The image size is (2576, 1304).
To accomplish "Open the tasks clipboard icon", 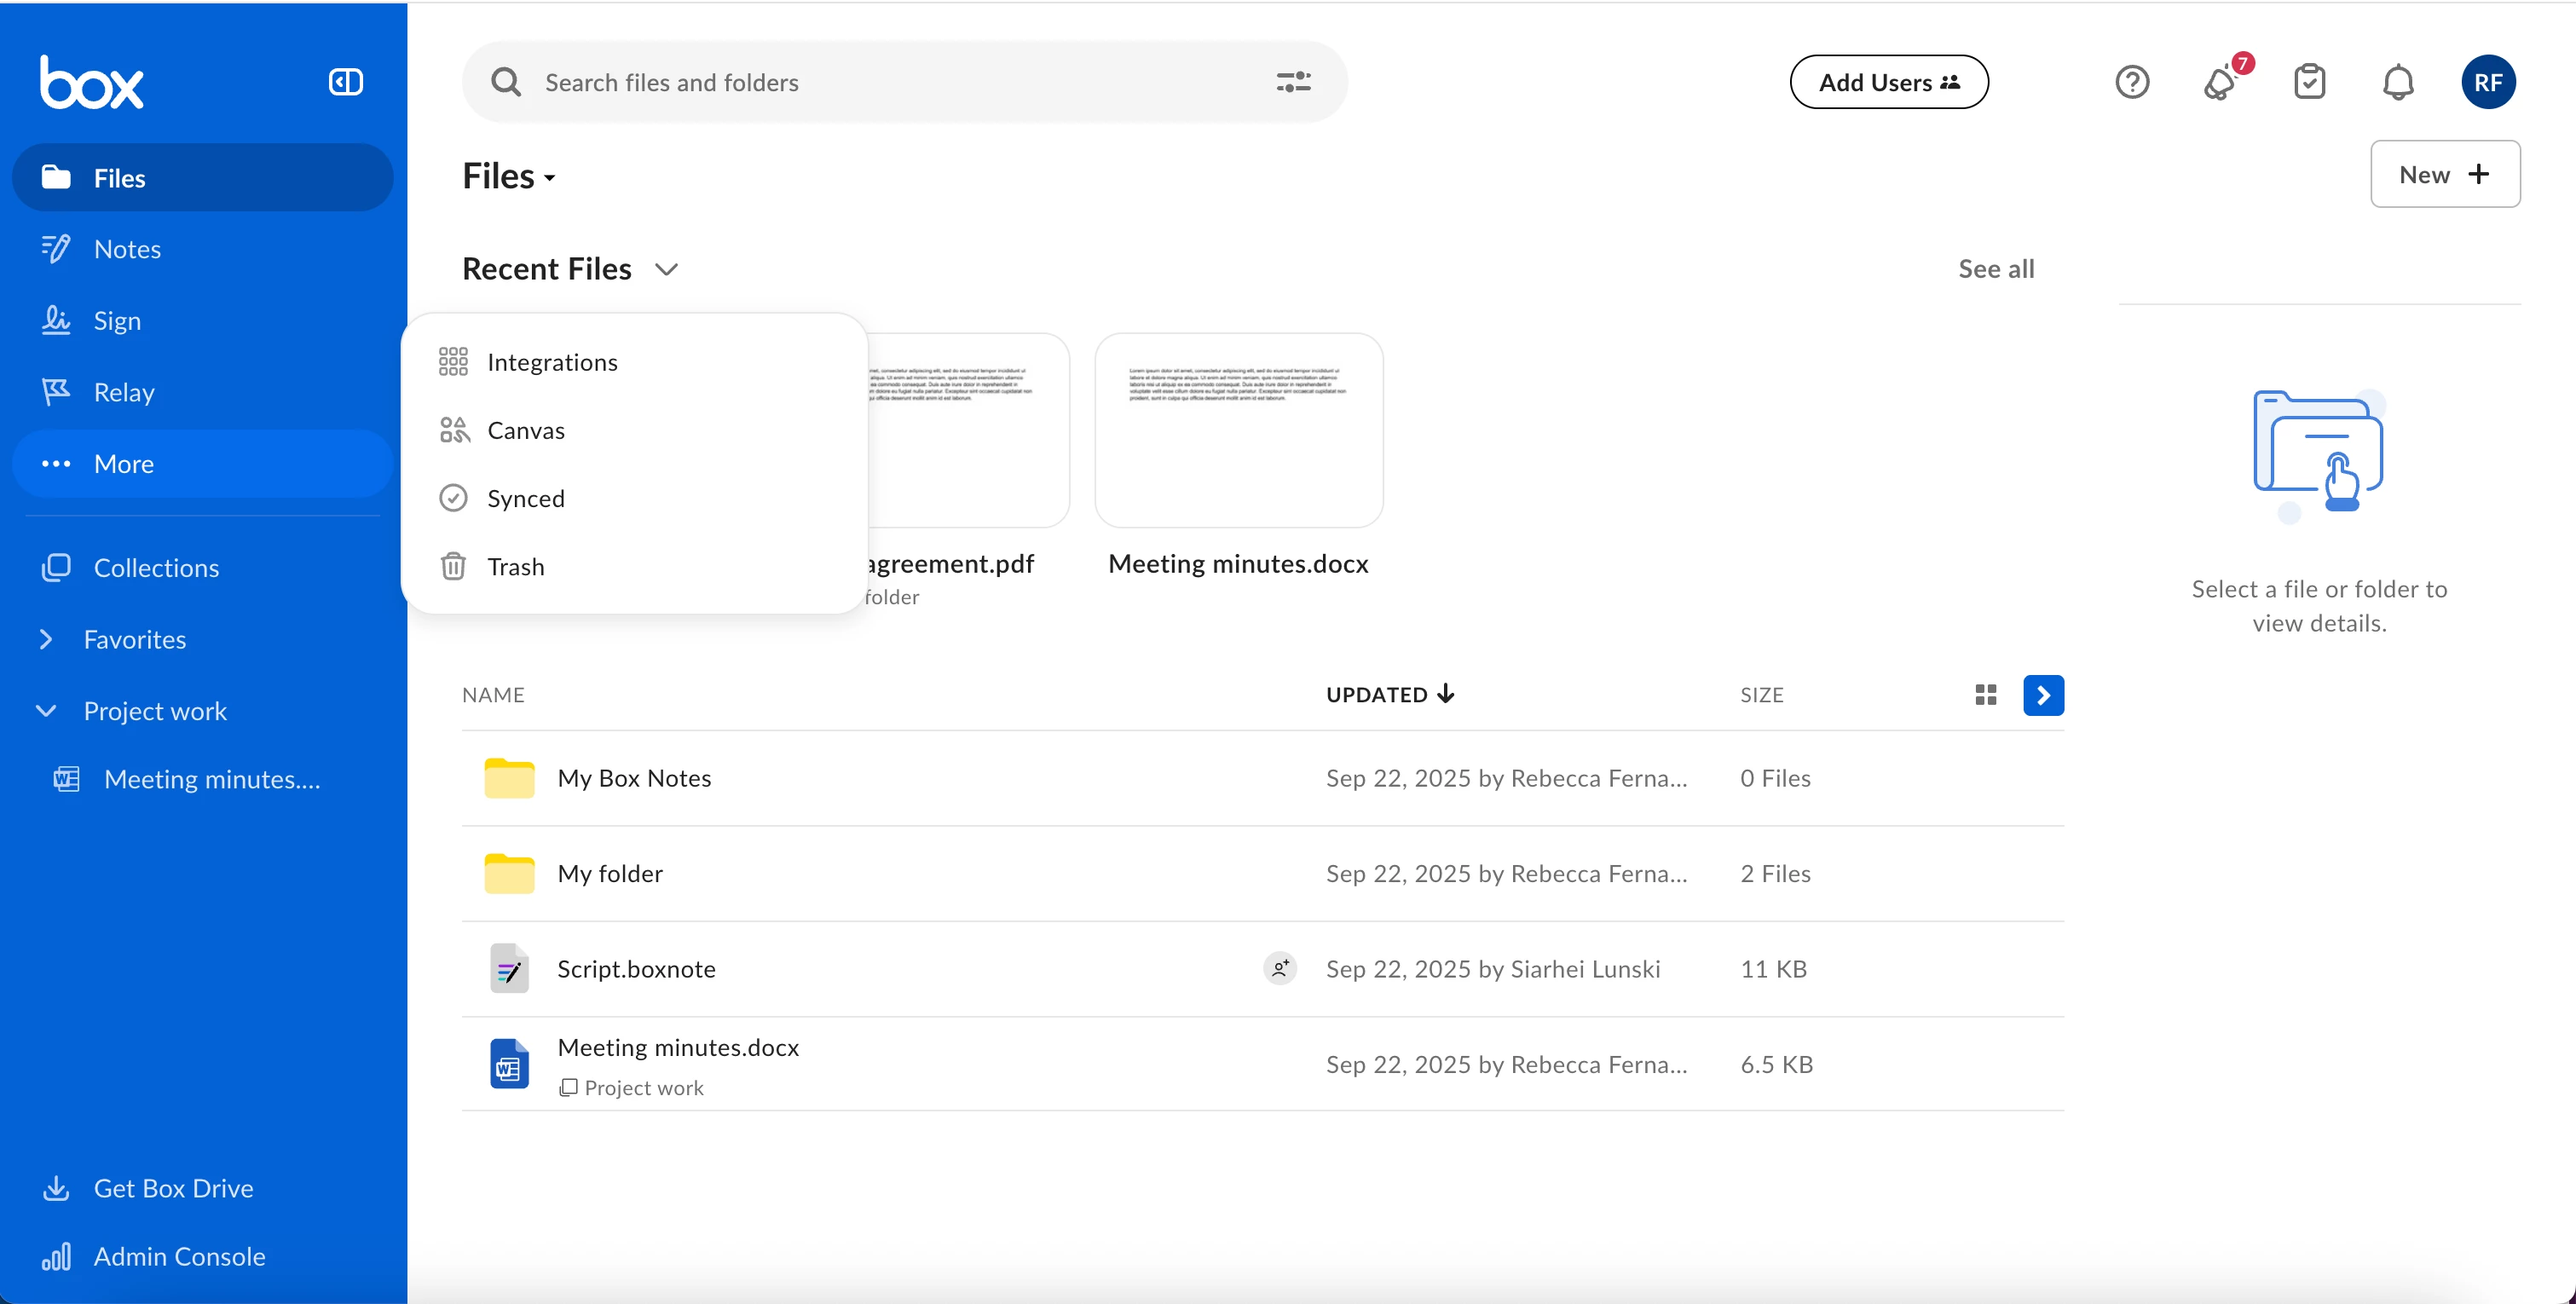I will [x=2309, y=82].
